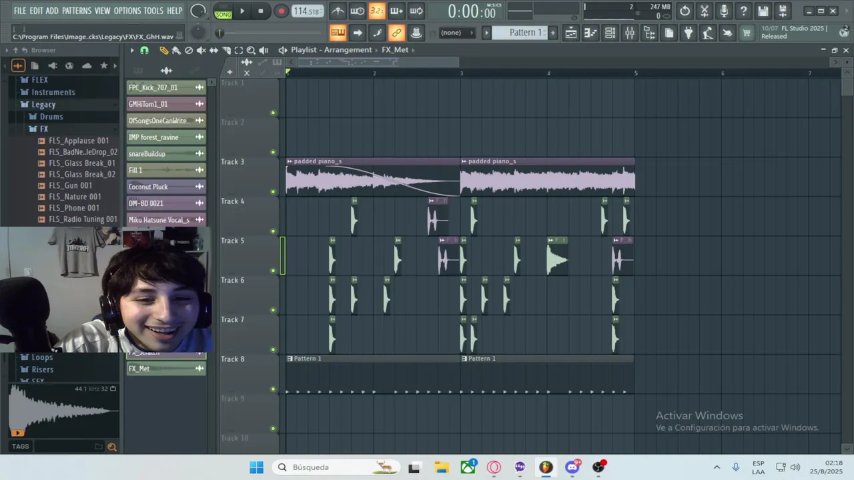Open the undo history circular arrow icon
This screenshot has width=854, height=480.
[685, 11]
